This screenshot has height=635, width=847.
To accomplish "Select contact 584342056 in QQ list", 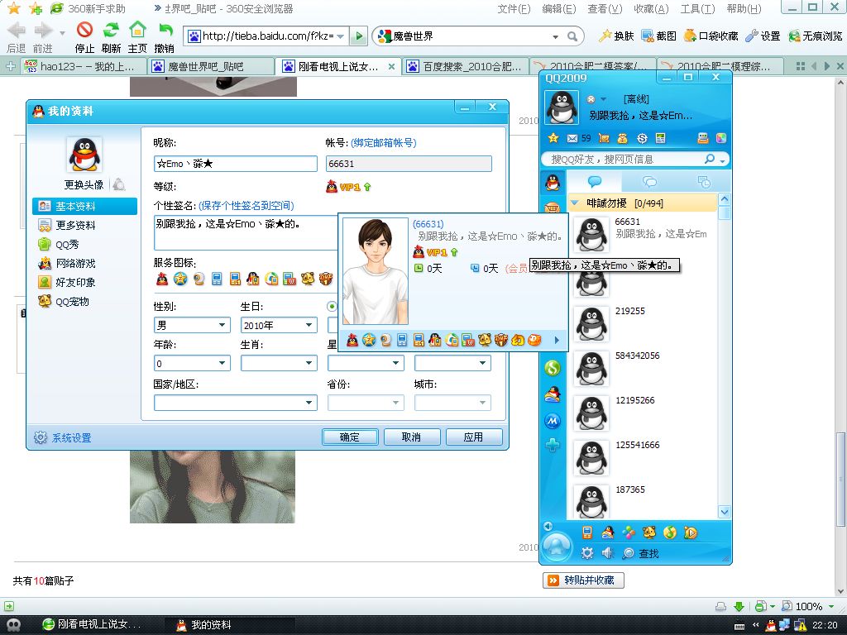I will [x=643, y=367].
